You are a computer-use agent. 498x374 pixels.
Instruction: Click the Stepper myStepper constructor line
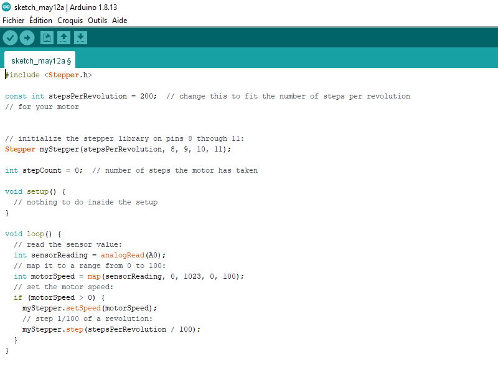point(118,149)
